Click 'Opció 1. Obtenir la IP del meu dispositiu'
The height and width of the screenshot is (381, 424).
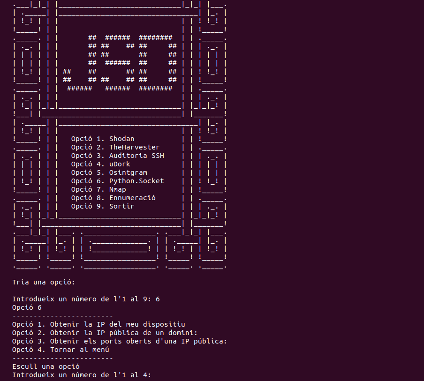(98, 324)
